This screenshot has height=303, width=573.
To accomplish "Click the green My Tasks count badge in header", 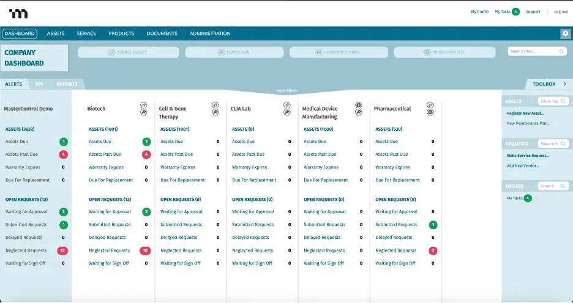I will coord(515,12).
